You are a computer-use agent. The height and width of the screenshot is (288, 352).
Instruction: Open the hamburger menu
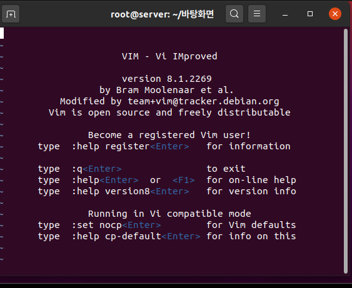coord(257,14)
